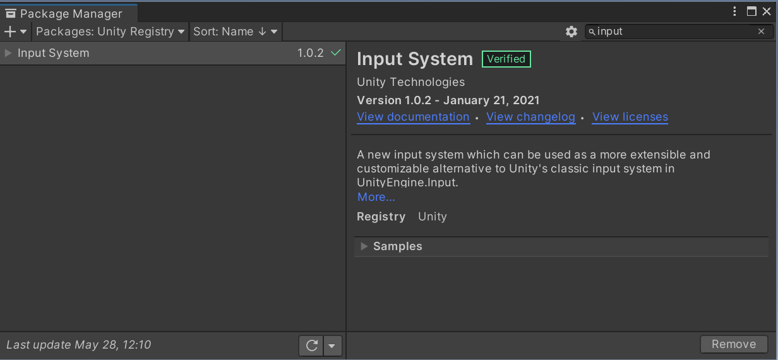Open the View documentation link
778x360 pixels.
click(413, 117)
